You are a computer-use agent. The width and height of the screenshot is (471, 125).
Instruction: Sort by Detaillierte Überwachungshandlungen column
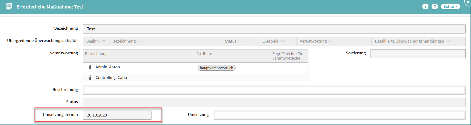pyautogui.click(x=413, y=41)
